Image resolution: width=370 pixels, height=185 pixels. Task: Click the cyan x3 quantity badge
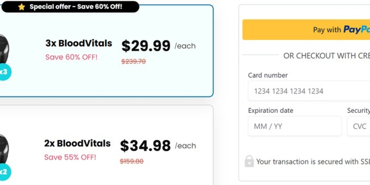(4, 72)
